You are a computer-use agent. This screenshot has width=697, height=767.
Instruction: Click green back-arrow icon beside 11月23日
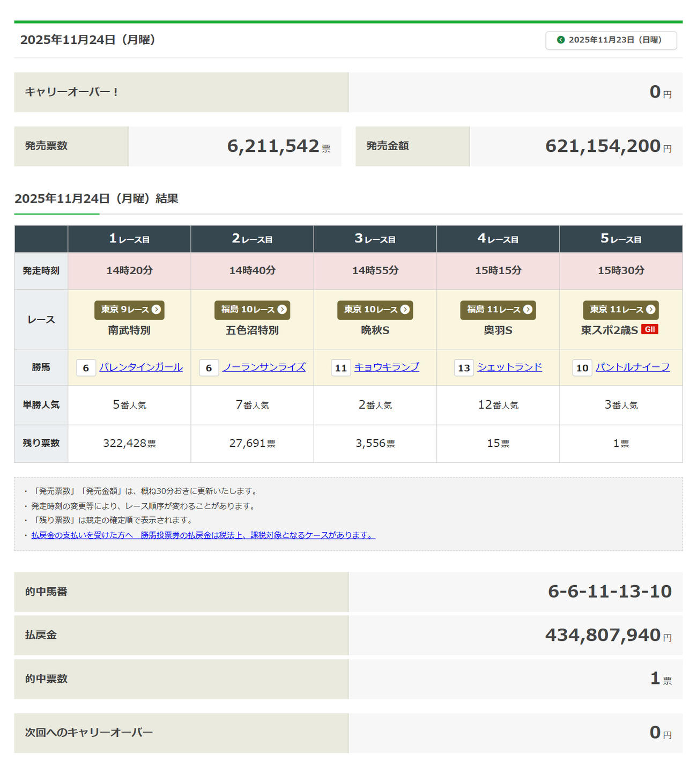point(561,40)
